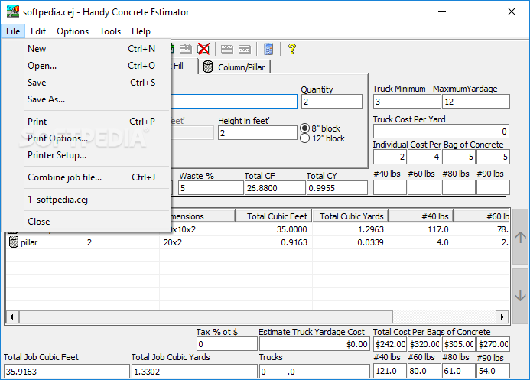The image size is (530, 380).
Task: Click the red X delete item icon
Action: tap(203, 49)
